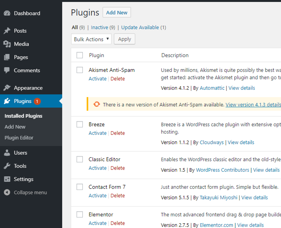The height and width of the screenshot is (228, 281).
Task: Open Cloudways author link
Action: (212, 142)
